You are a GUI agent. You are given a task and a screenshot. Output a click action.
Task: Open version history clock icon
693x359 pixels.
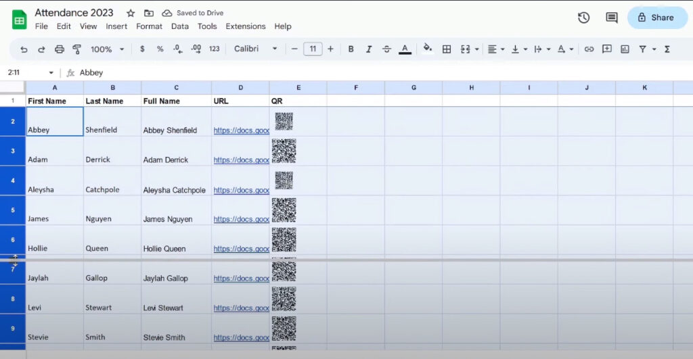pos(584,18)
